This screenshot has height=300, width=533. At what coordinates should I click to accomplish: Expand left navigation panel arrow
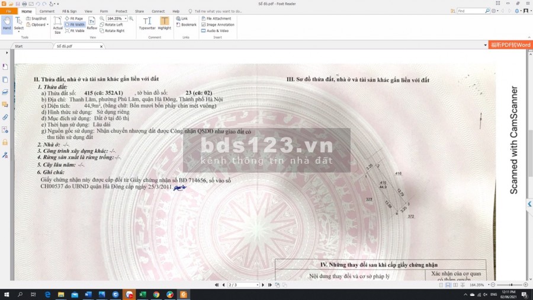coord(7,53)
